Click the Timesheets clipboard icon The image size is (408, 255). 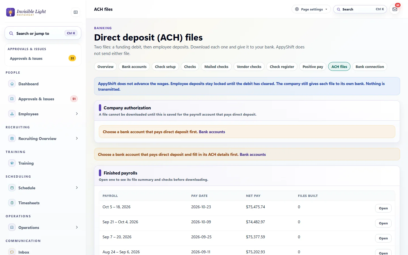click(12, 203)
